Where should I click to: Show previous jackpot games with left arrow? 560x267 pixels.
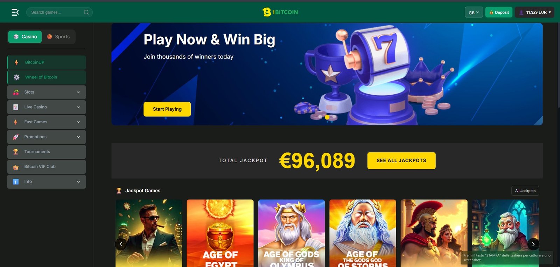121,244
